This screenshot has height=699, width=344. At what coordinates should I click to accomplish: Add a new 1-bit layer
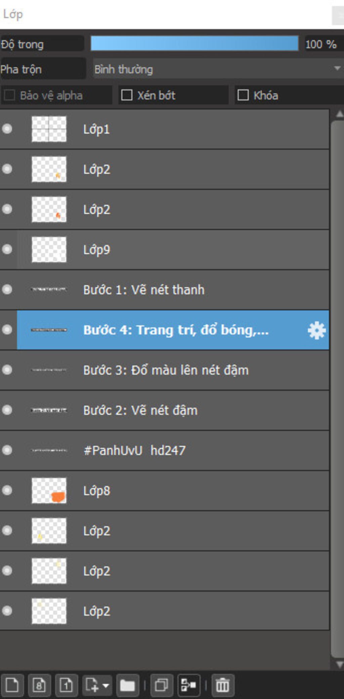67,685
